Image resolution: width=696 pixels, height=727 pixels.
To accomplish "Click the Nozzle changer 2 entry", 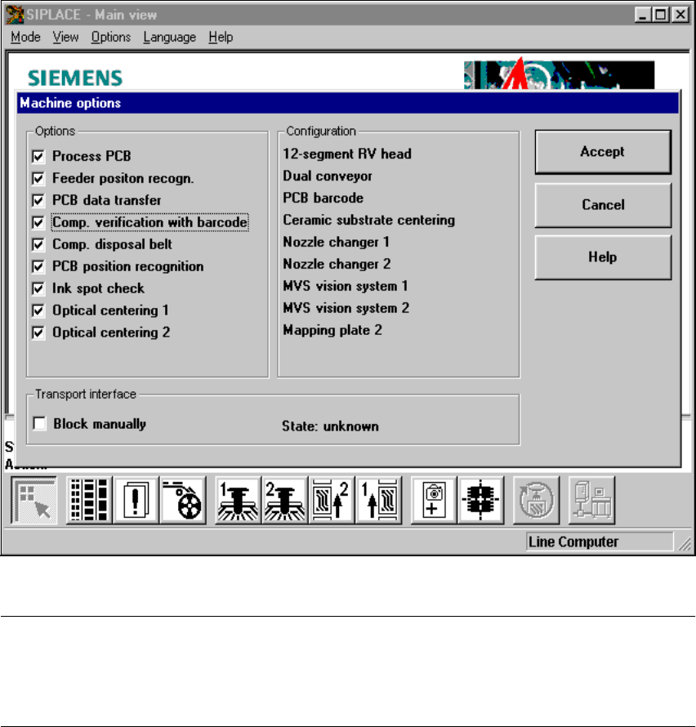I will pyautogui.click(x=337, y=265).
